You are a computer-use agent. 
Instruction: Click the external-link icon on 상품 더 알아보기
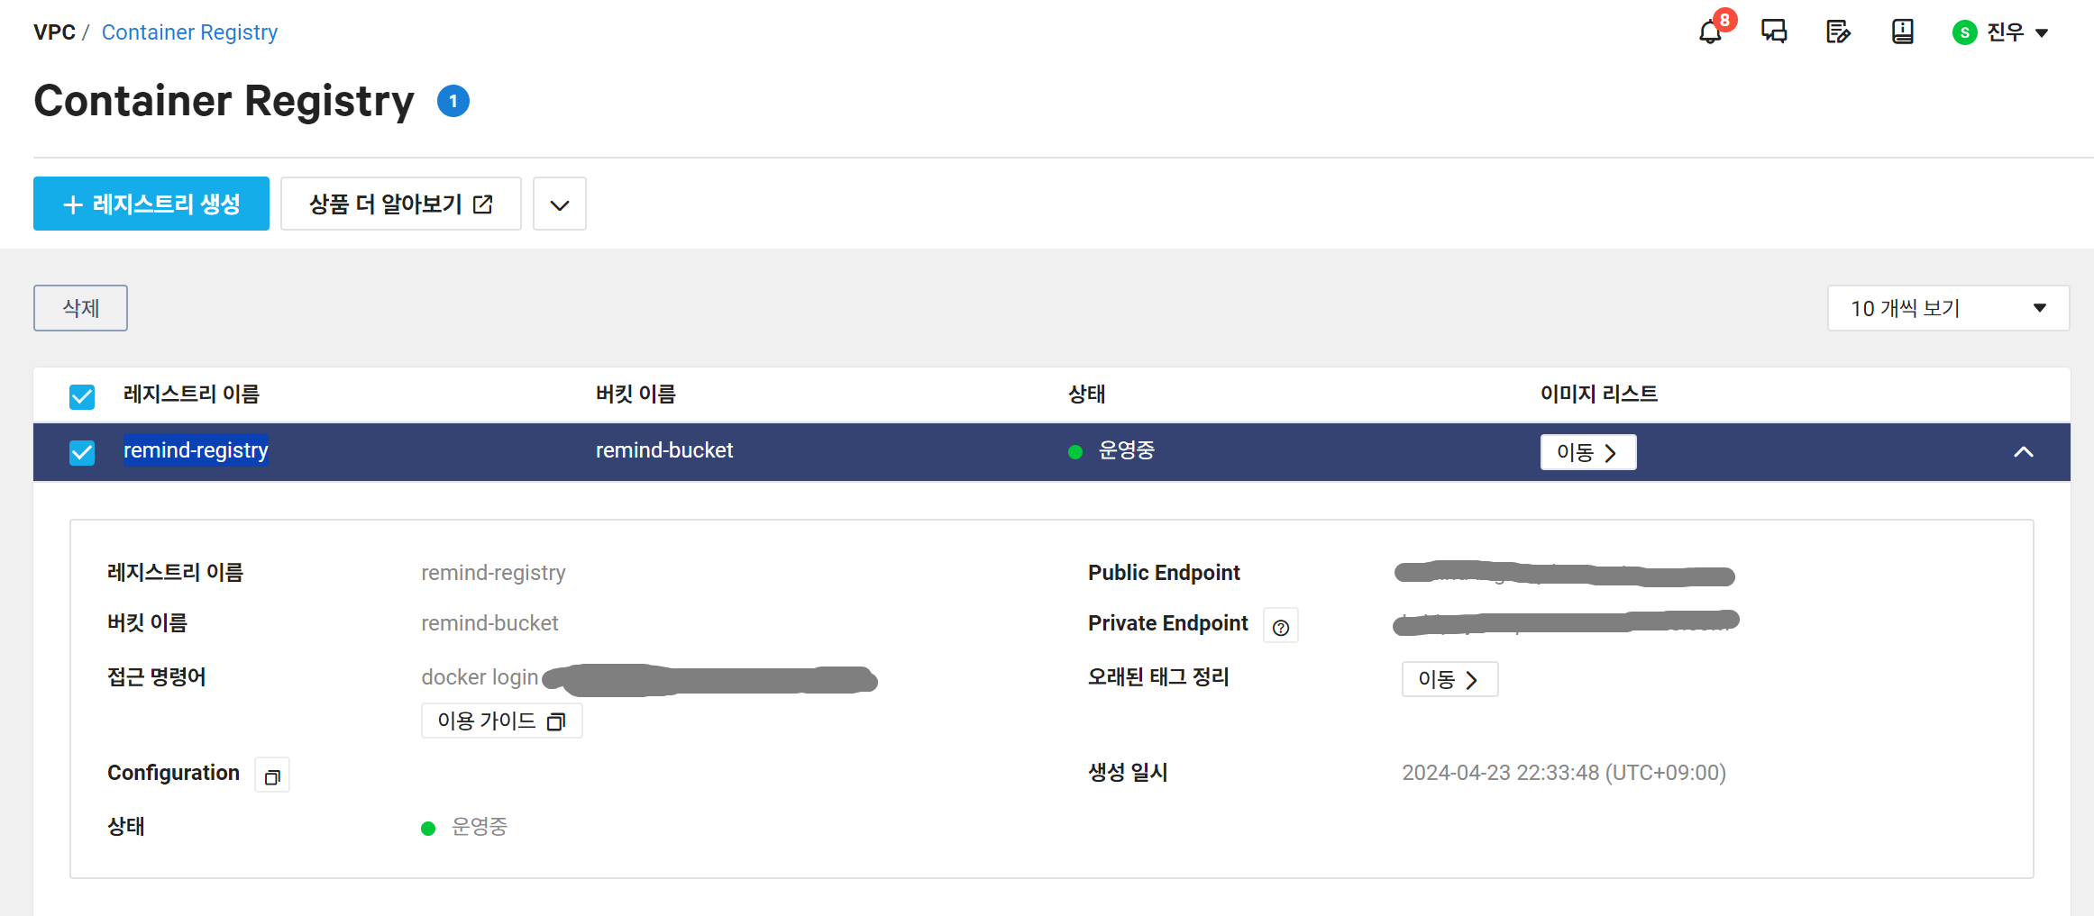[483, 204]
